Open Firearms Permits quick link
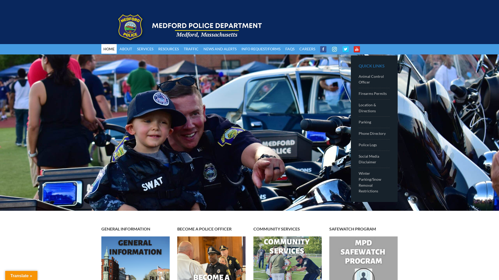499x280 pixels. [x=372, y=94]
